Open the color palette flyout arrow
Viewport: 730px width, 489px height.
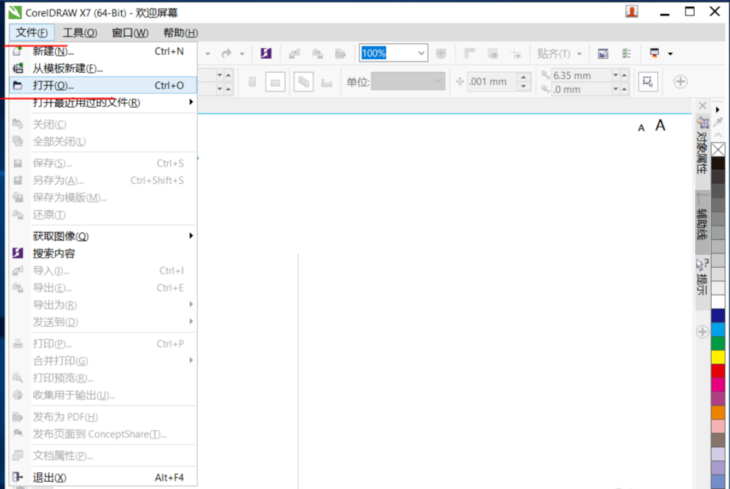718,110
